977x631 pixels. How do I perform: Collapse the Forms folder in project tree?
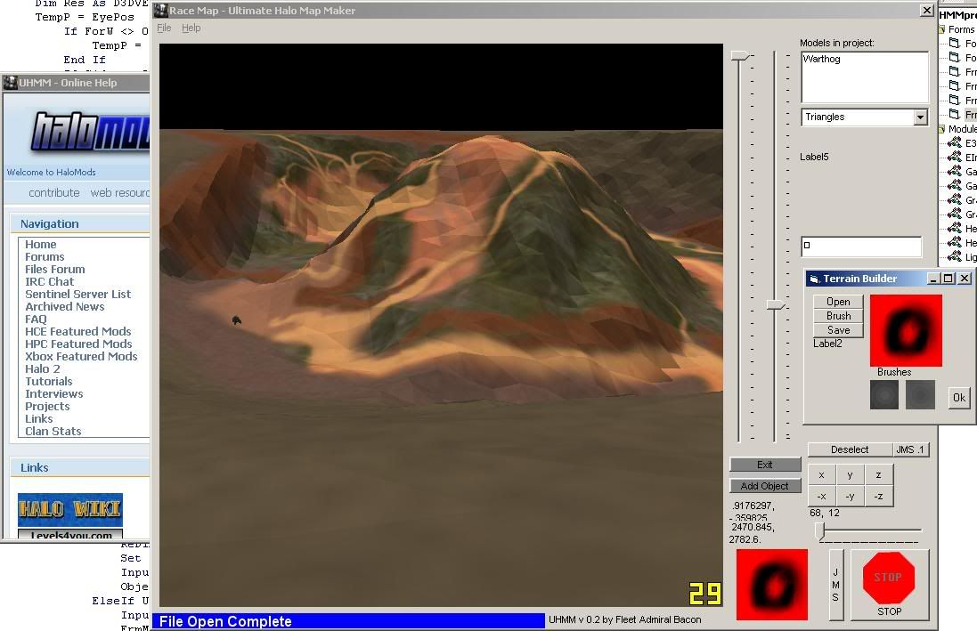point(942,29)
